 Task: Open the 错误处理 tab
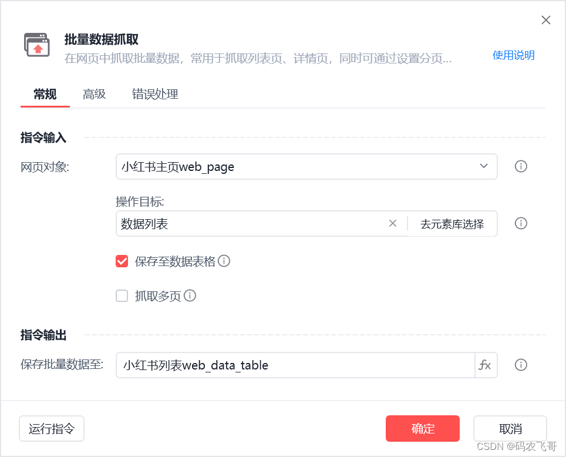tap(155, 95)
